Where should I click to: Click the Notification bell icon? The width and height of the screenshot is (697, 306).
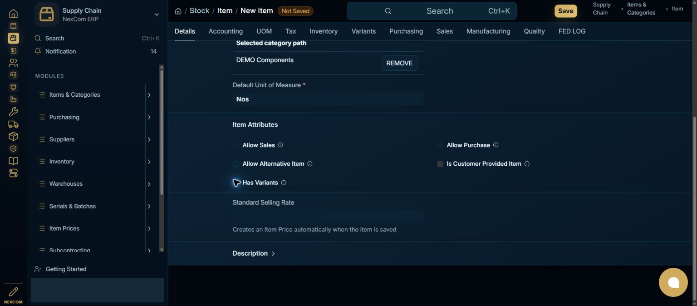click(38, 51)
